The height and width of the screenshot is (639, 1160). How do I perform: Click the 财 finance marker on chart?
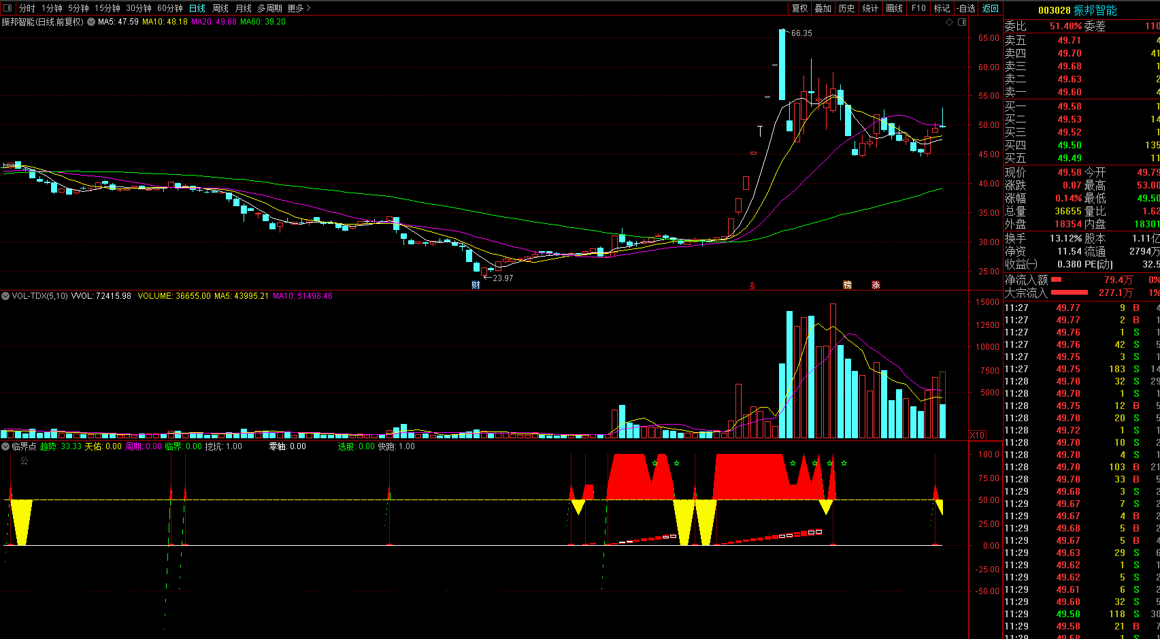(476, 284)
